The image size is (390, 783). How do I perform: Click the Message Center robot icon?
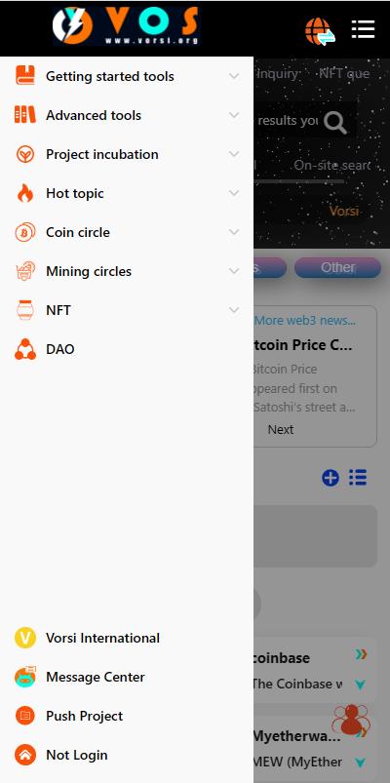[25, 677]
